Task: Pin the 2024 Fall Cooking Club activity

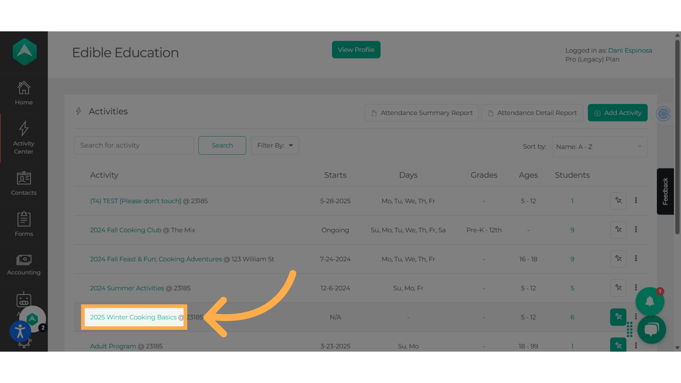Action: click(x=618, y=230)
